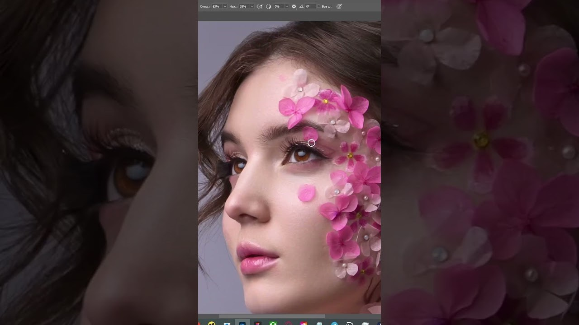Enable the airbrush-style build-up icon
Image resolution: width=579 pixels, height=325 pixels.
[259, 6]
